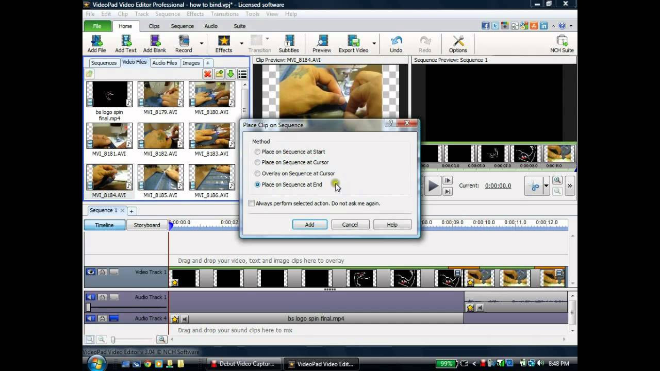Mute Audio Track 1 speaker toggle
Screen dimensions: 660x371
coord(91,297)
